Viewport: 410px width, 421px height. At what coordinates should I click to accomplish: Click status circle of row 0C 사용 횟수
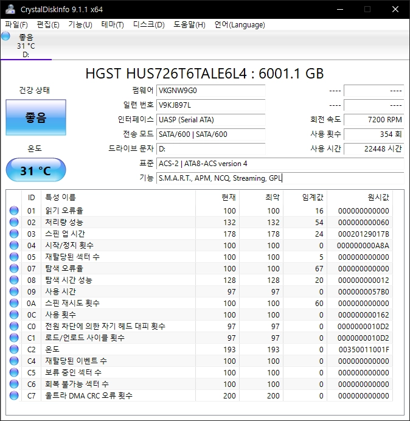[x=14, y=315]
